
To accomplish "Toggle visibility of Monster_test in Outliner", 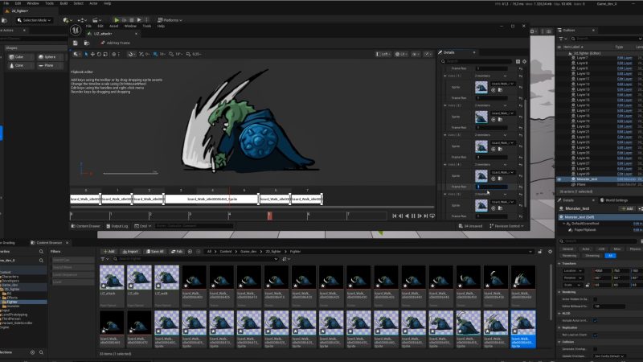I will click(559, 178).
